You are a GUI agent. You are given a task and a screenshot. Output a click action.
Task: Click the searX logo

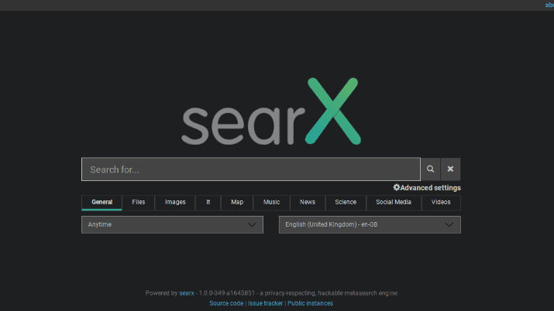tap(271, 111)
